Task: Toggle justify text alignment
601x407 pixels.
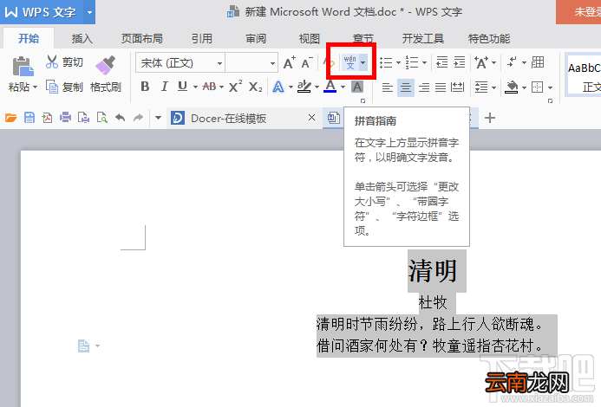Action: pos(441,87)
